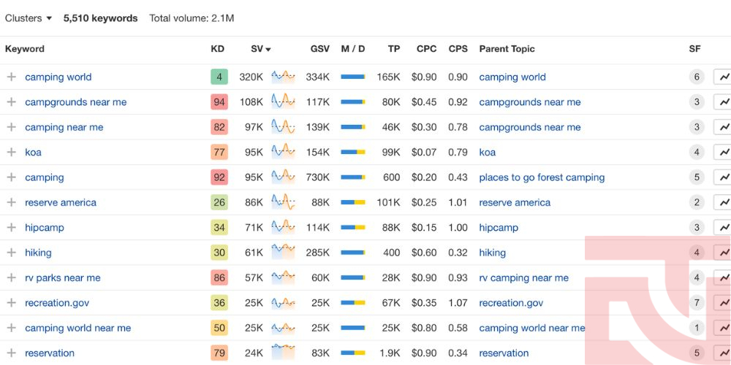The image size is (731, 365).
Task: Expand the reservation keyword row
Action: pos(11,353)
